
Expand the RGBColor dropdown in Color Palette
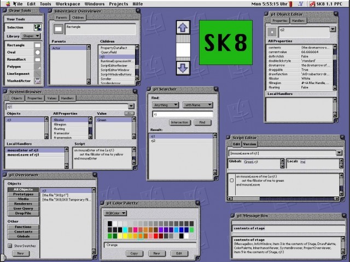pos(115,213)
